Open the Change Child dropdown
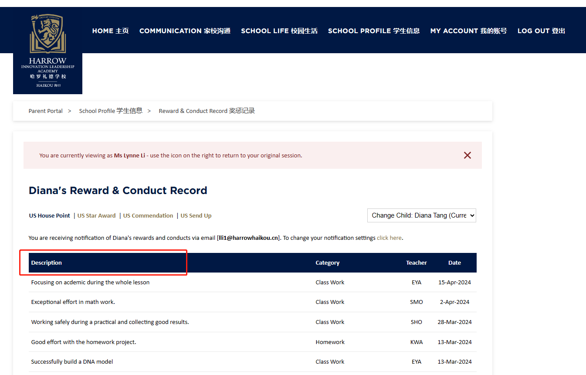Viewport: 586px width, 375px height. tap(421, 215)
